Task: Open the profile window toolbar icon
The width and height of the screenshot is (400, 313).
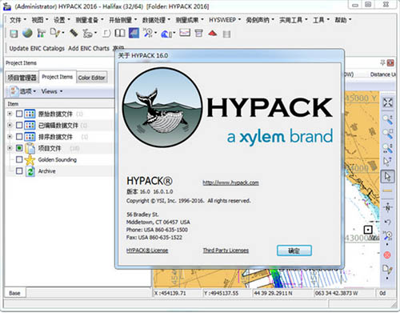Action: point(185,33)
